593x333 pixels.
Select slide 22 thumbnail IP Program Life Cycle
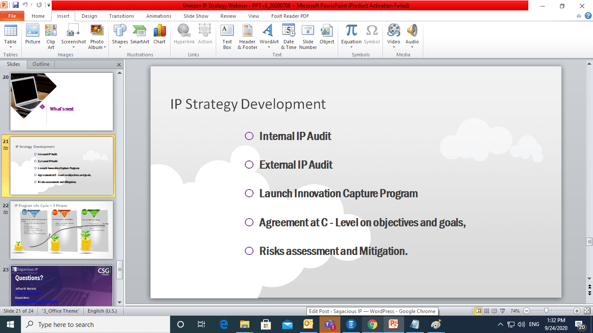point(62,230)
